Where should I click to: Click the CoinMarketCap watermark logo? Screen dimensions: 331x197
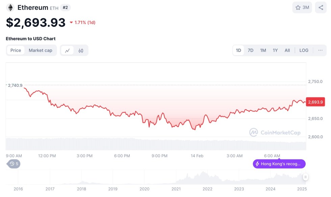tap(275, 132)
